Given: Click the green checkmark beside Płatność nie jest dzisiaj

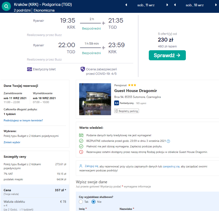Looking at the screenshot, I should coord(81,146).
